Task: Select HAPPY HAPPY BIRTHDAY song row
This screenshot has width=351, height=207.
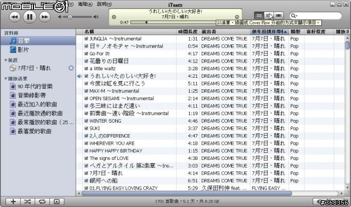Action: point(211,151)
